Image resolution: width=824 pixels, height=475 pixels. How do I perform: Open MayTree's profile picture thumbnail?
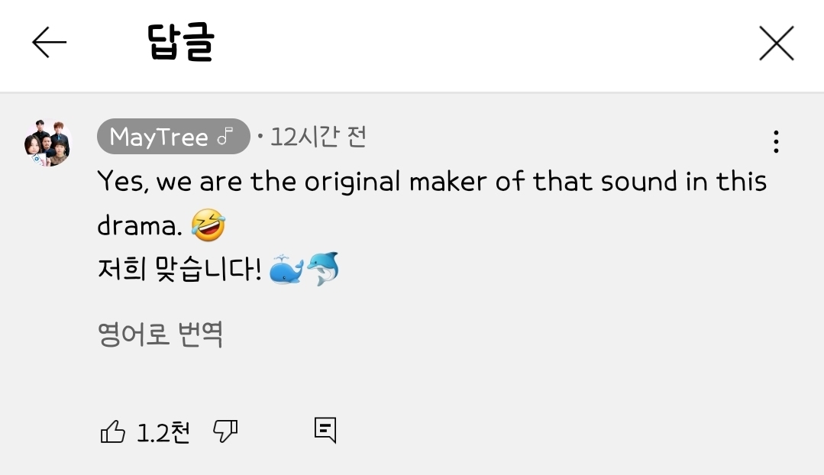[47, 141]
